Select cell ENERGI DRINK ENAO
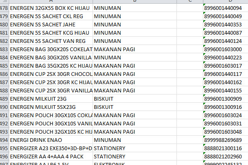 click(51, 140)
